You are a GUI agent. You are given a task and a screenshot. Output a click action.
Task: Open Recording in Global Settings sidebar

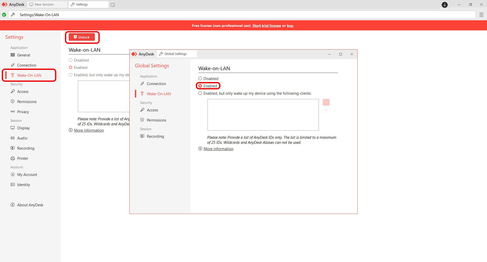(x=155, y=136)
